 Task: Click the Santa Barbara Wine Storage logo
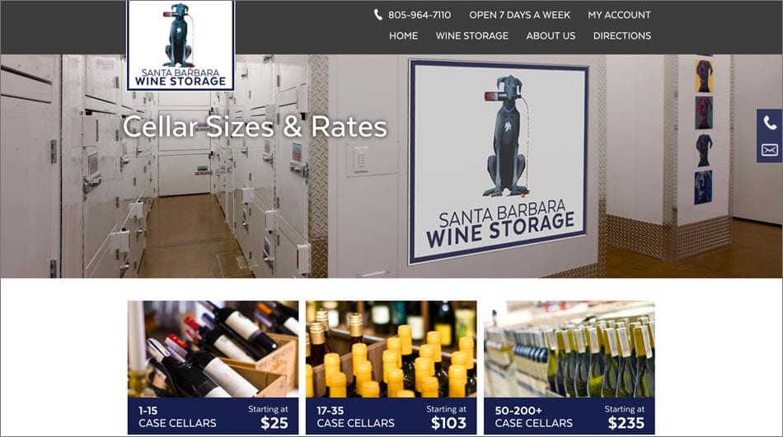pos(181,45)
